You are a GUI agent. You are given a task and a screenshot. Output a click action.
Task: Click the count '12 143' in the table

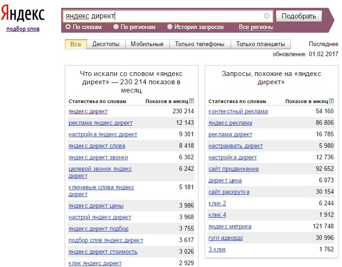pos(185,123)
